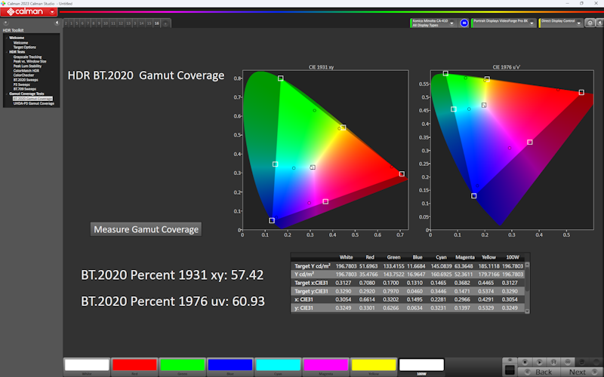The width and height of the screenshot is (604, 377).
Task: Select the Cyan color patch
Action: tap(278, 365)
